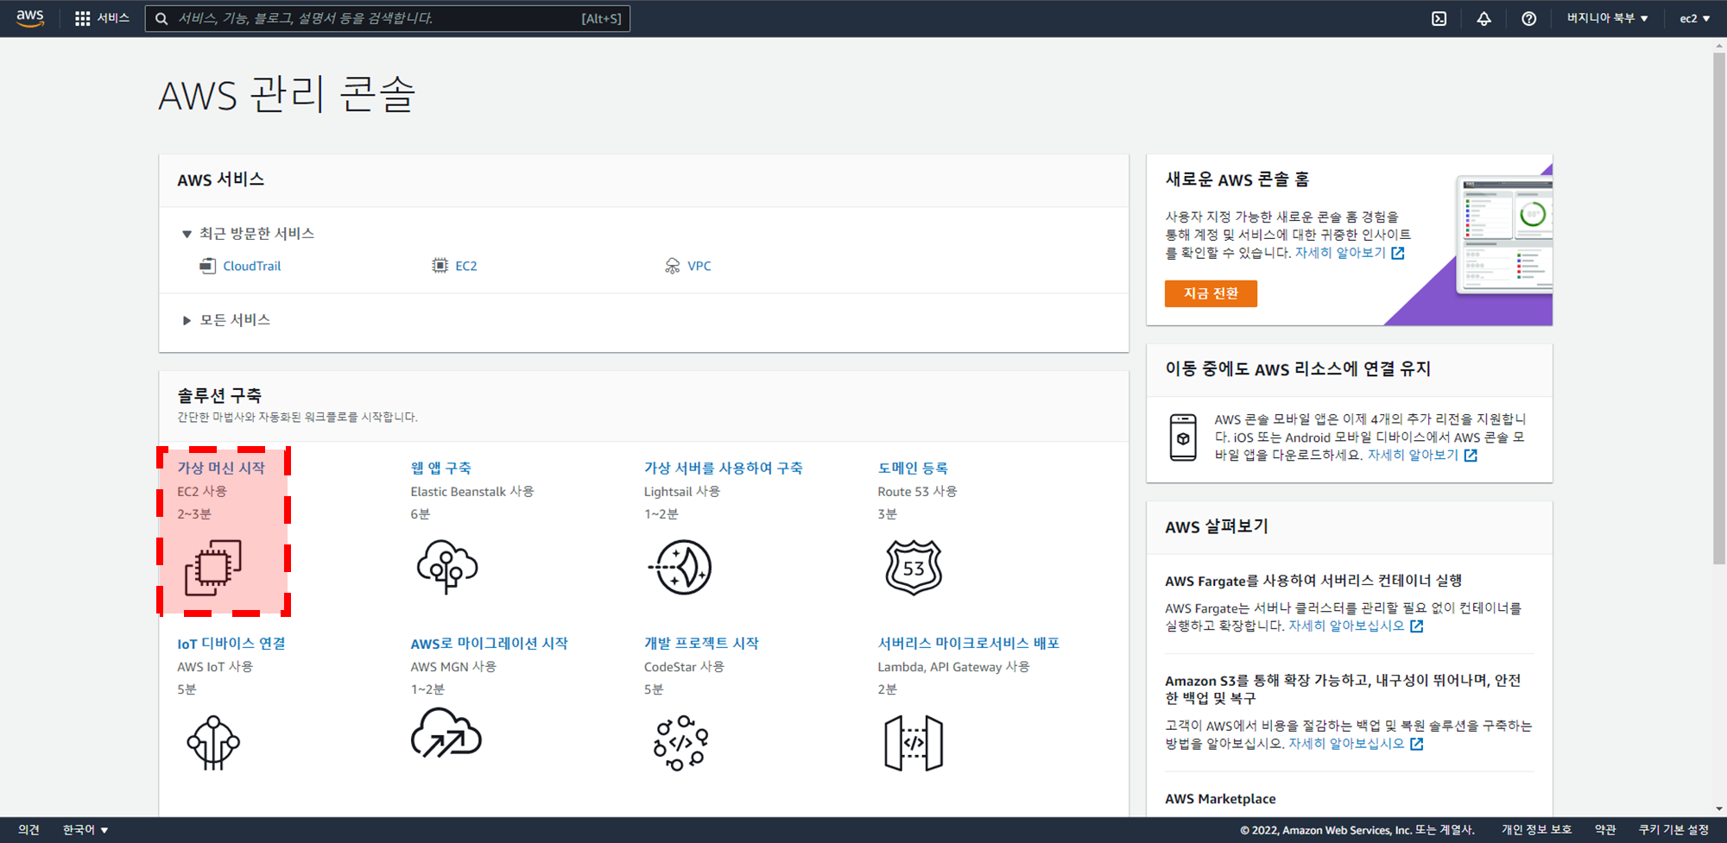The image size is (1727, 843).
Task: Click 'Lambda, API Gateway 사용' text
Action: tap(953, 666)
